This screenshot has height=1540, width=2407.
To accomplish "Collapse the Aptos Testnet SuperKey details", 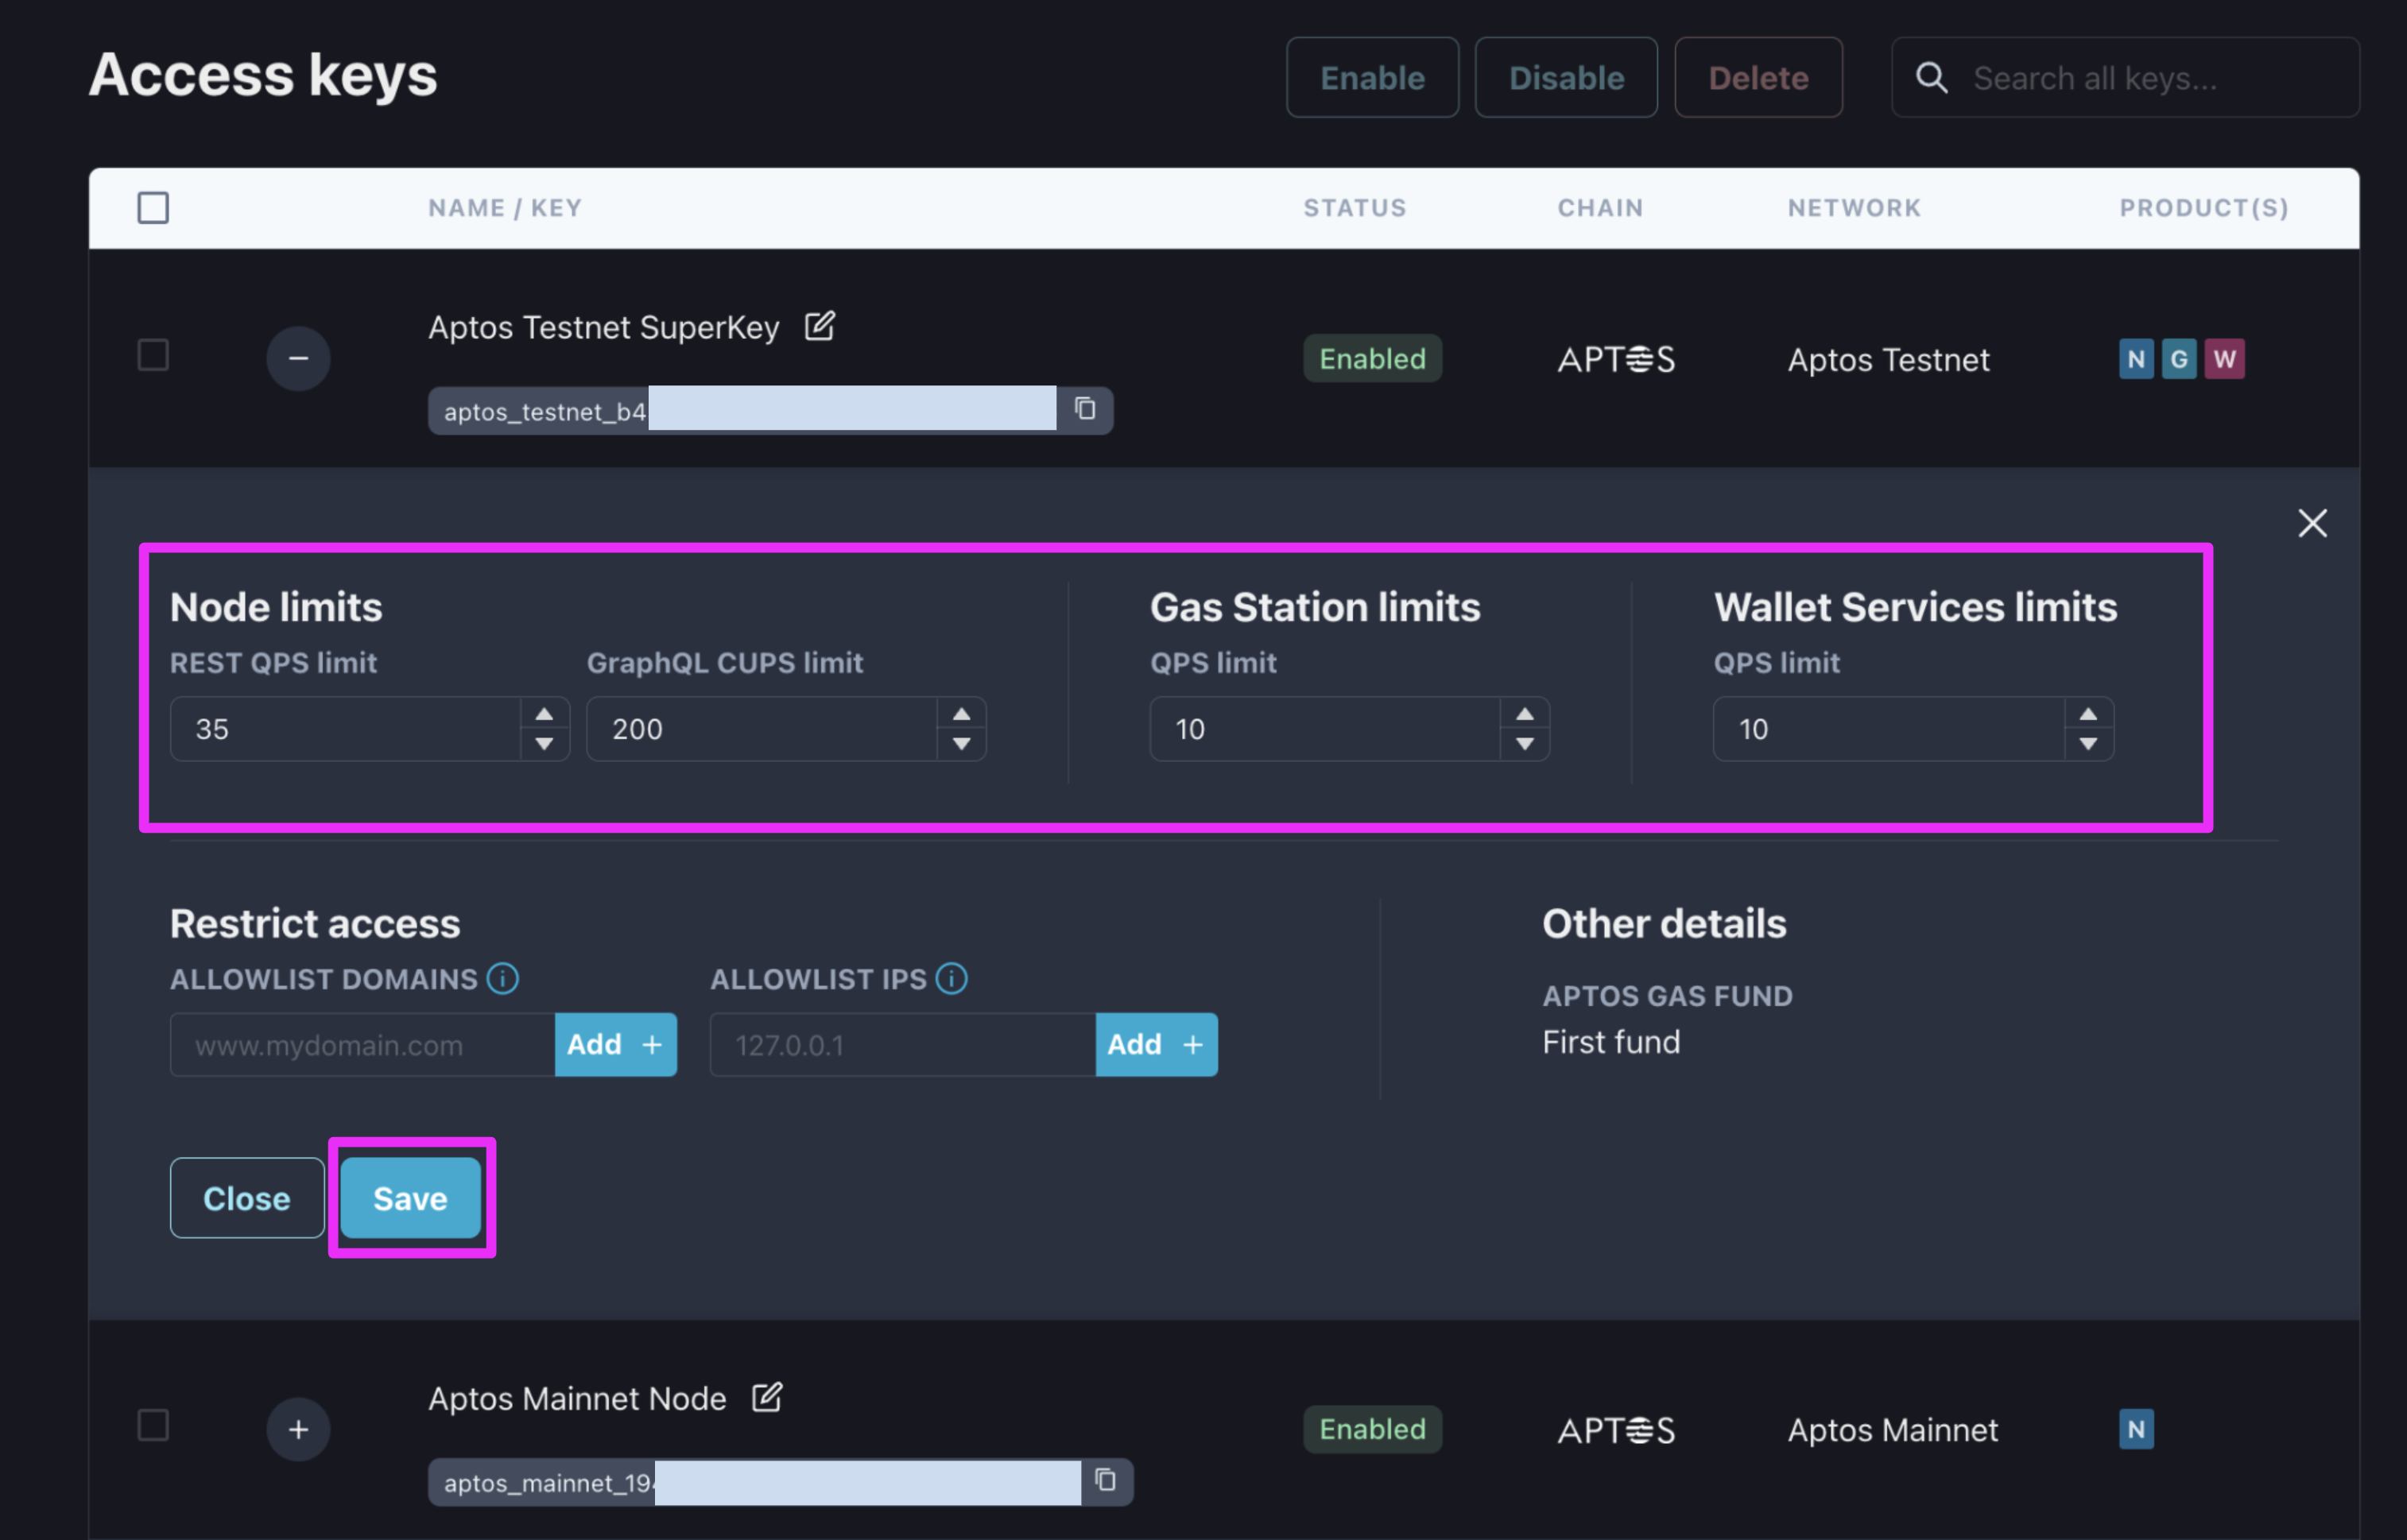I will 298,358.
